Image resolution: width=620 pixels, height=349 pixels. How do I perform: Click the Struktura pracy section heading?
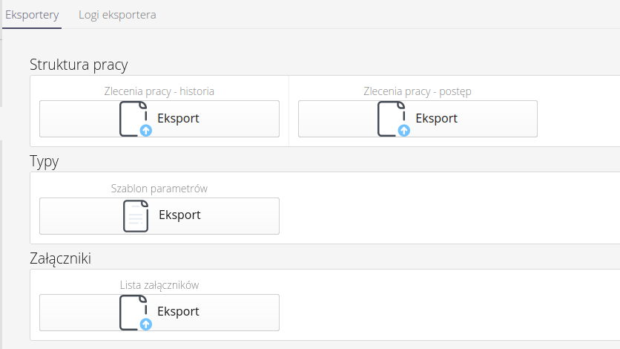pyautogui.click(x=79, y=65)
